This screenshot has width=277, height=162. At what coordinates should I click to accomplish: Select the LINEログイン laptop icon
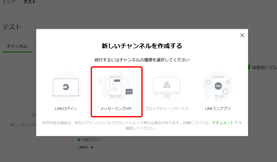(66, 87)
